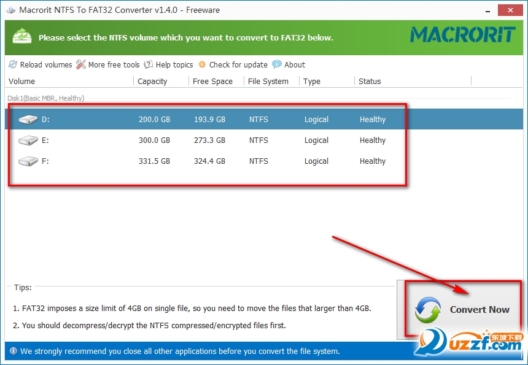528x365 pixels.
Task: Click the info icon in status bar
Action: [x=14, y=352]
